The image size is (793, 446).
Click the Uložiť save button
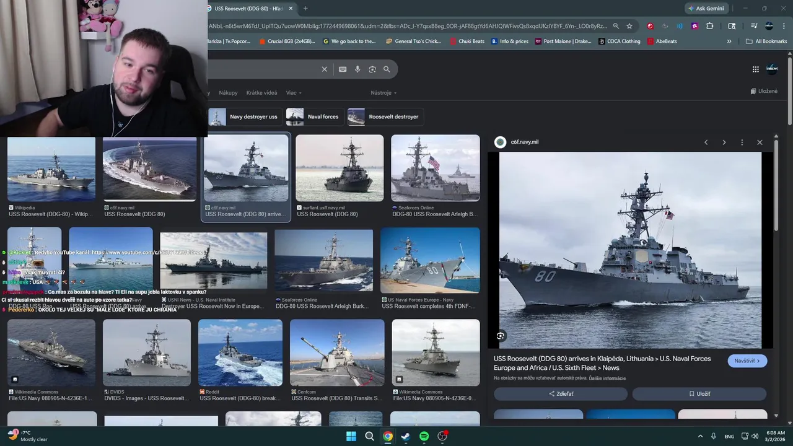[699, 394]
